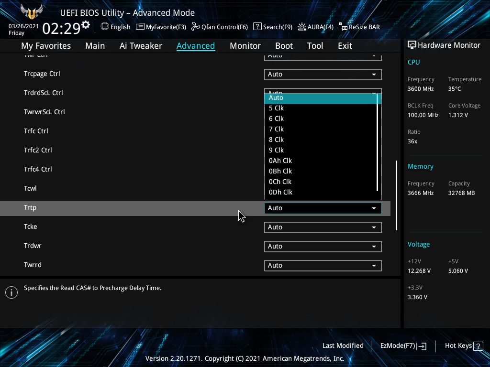
Task: Click the info icon beside the help text
Action: click(11, 292)
